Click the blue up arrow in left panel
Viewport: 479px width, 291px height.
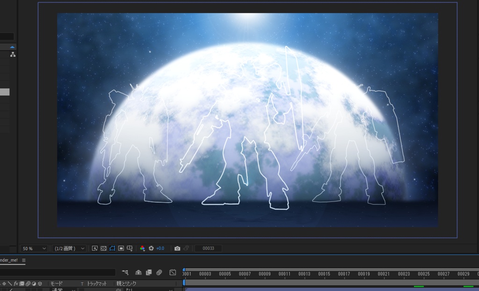(12, 47)
